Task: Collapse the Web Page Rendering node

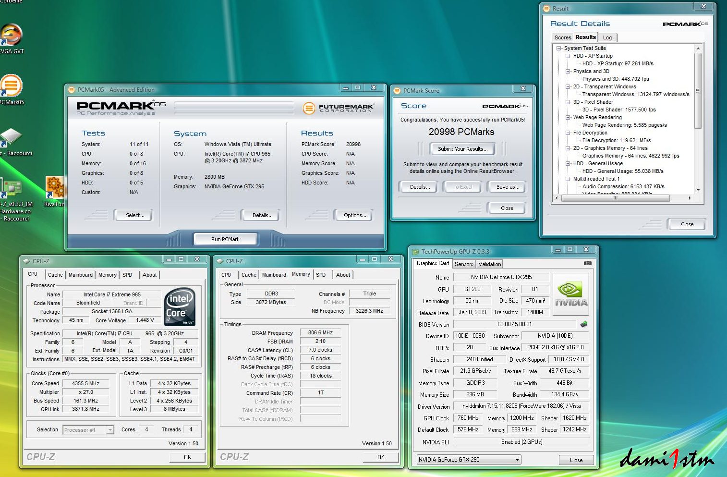Action: 568,117
